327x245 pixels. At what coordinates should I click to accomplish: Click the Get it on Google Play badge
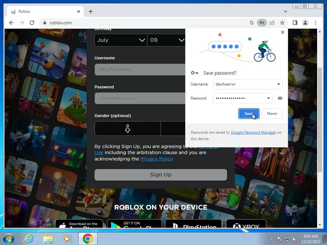[x=134, y=224]
